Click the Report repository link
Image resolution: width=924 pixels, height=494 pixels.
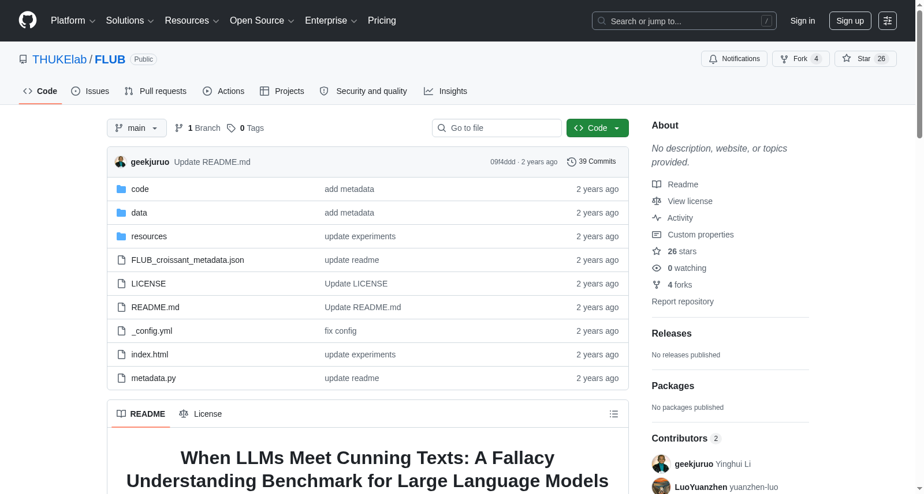coord(683,301)
